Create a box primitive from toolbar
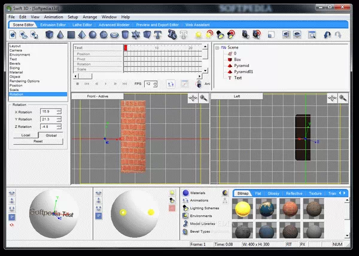Screen dimensions: 359x256 tap(49, 35)
